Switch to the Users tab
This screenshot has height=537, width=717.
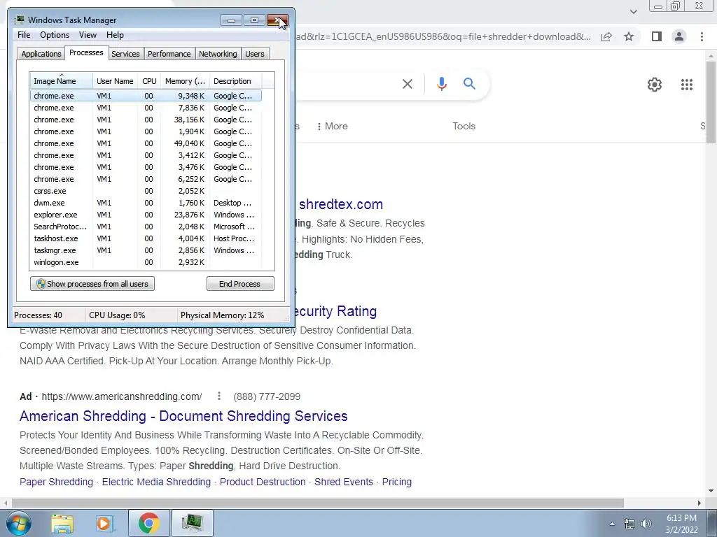click(x=255, y=54)
